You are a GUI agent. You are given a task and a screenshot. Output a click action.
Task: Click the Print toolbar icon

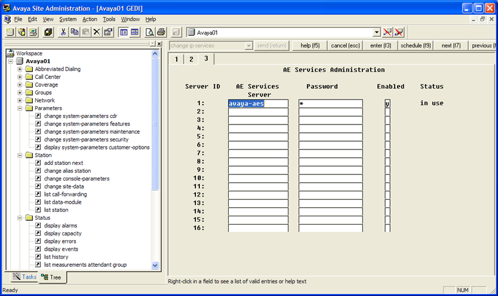(x=161, y=32)
